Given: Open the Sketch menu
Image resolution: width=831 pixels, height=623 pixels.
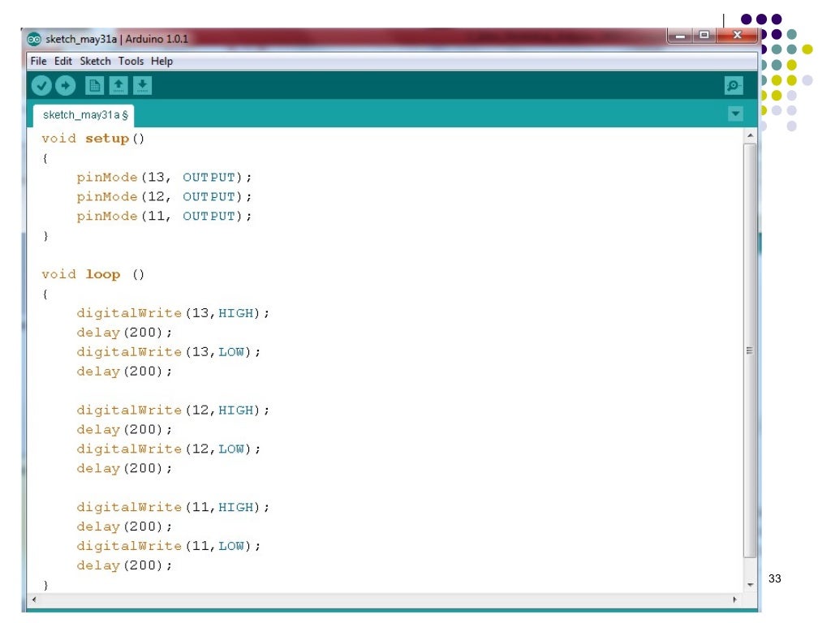Looking at the screenshot, I should click(x=95, y=61).
